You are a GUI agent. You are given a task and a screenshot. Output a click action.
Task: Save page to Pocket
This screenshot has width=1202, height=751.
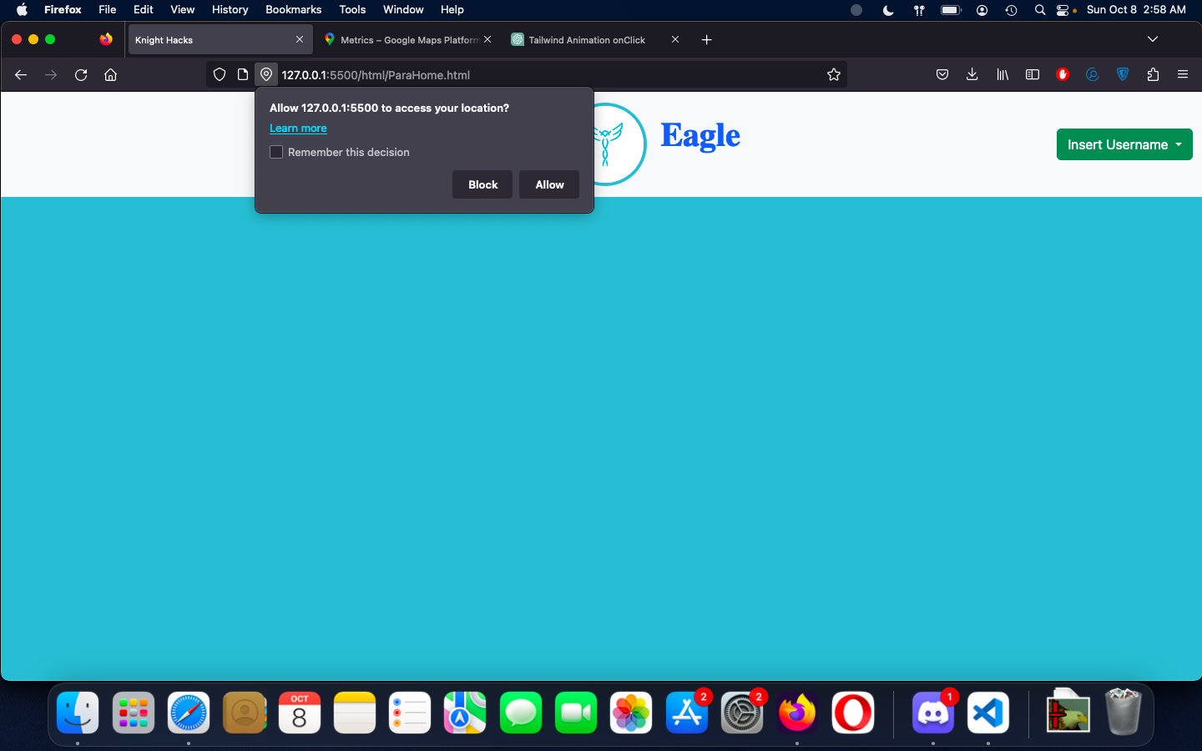pos(942,74)
